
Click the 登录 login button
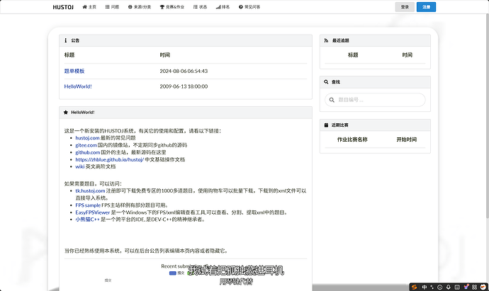click(x=405, y=7)
